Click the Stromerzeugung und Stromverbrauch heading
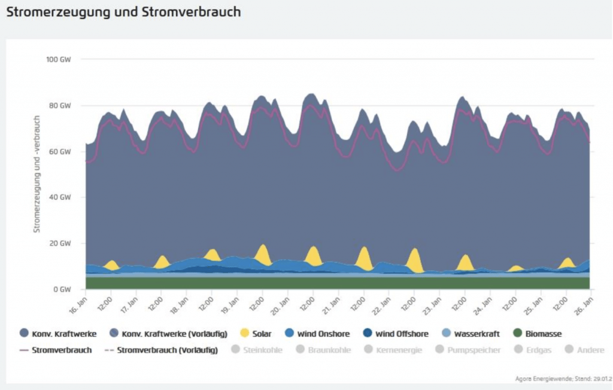Viewport: 613px width, 390px height. click(123, 12)
